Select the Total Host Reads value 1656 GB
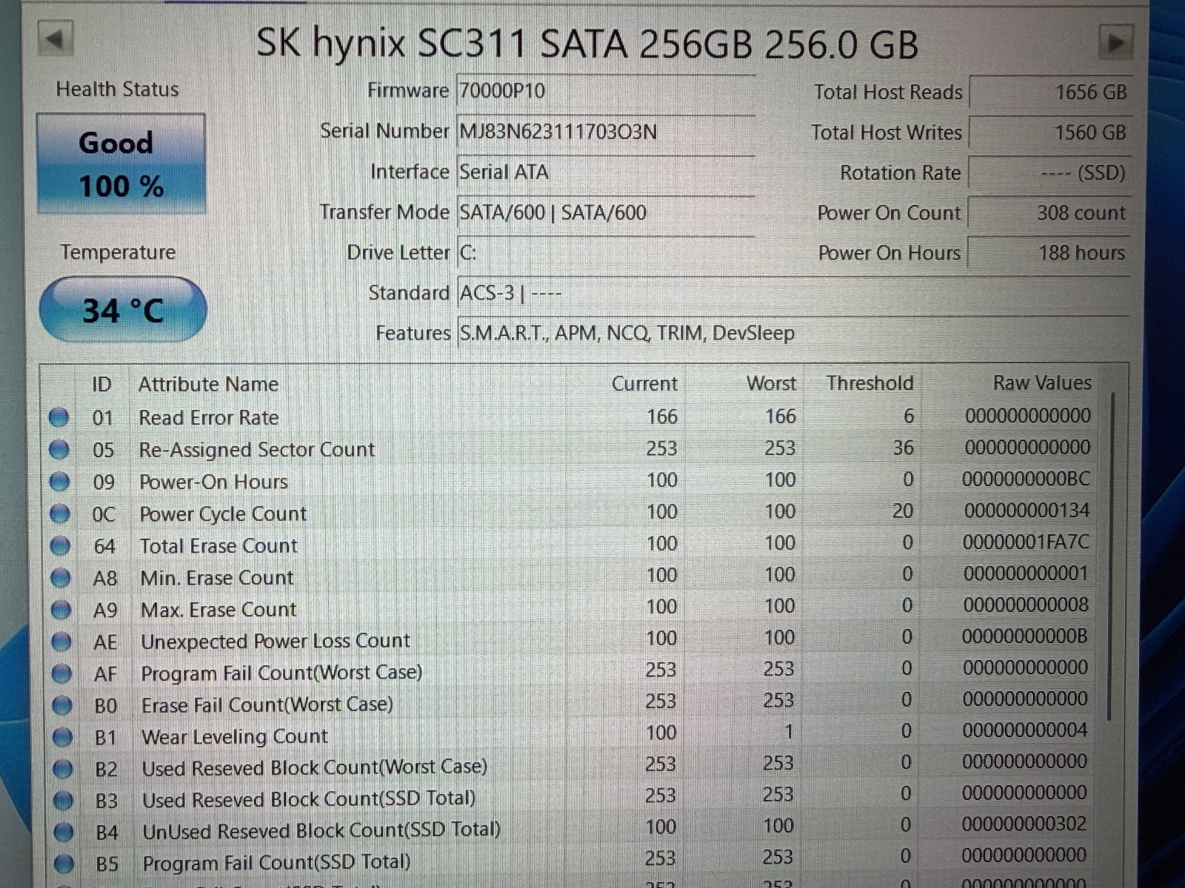Screen dimensions: 1185x888 point(1050,92)
